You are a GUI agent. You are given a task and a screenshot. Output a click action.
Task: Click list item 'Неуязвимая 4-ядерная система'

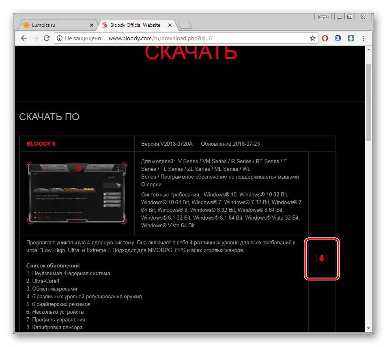pyautogui.click(x=71, y=274)
